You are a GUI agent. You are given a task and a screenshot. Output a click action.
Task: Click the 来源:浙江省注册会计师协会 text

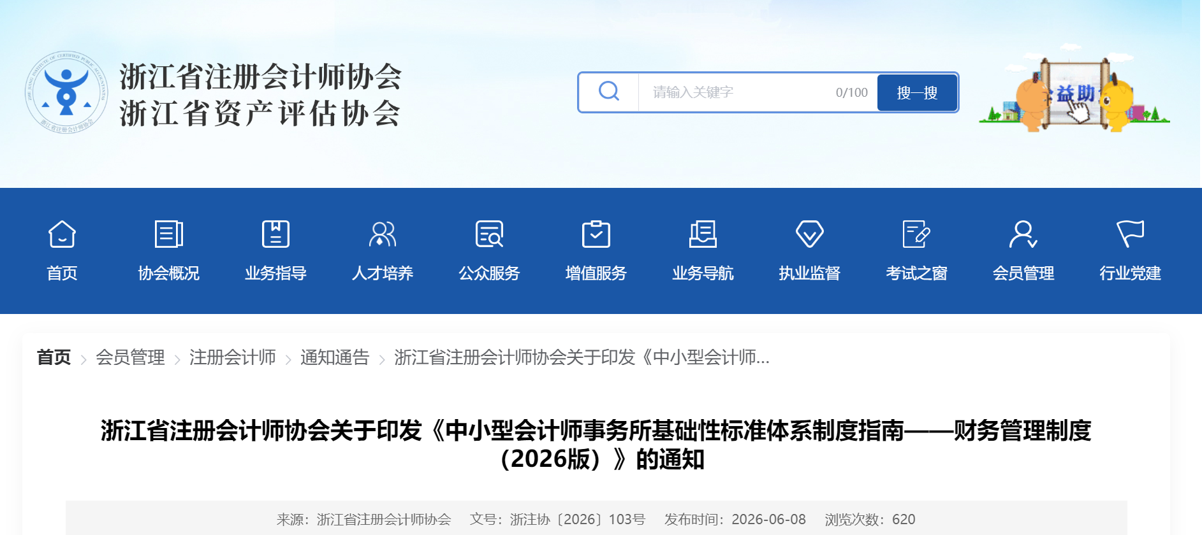363,519
